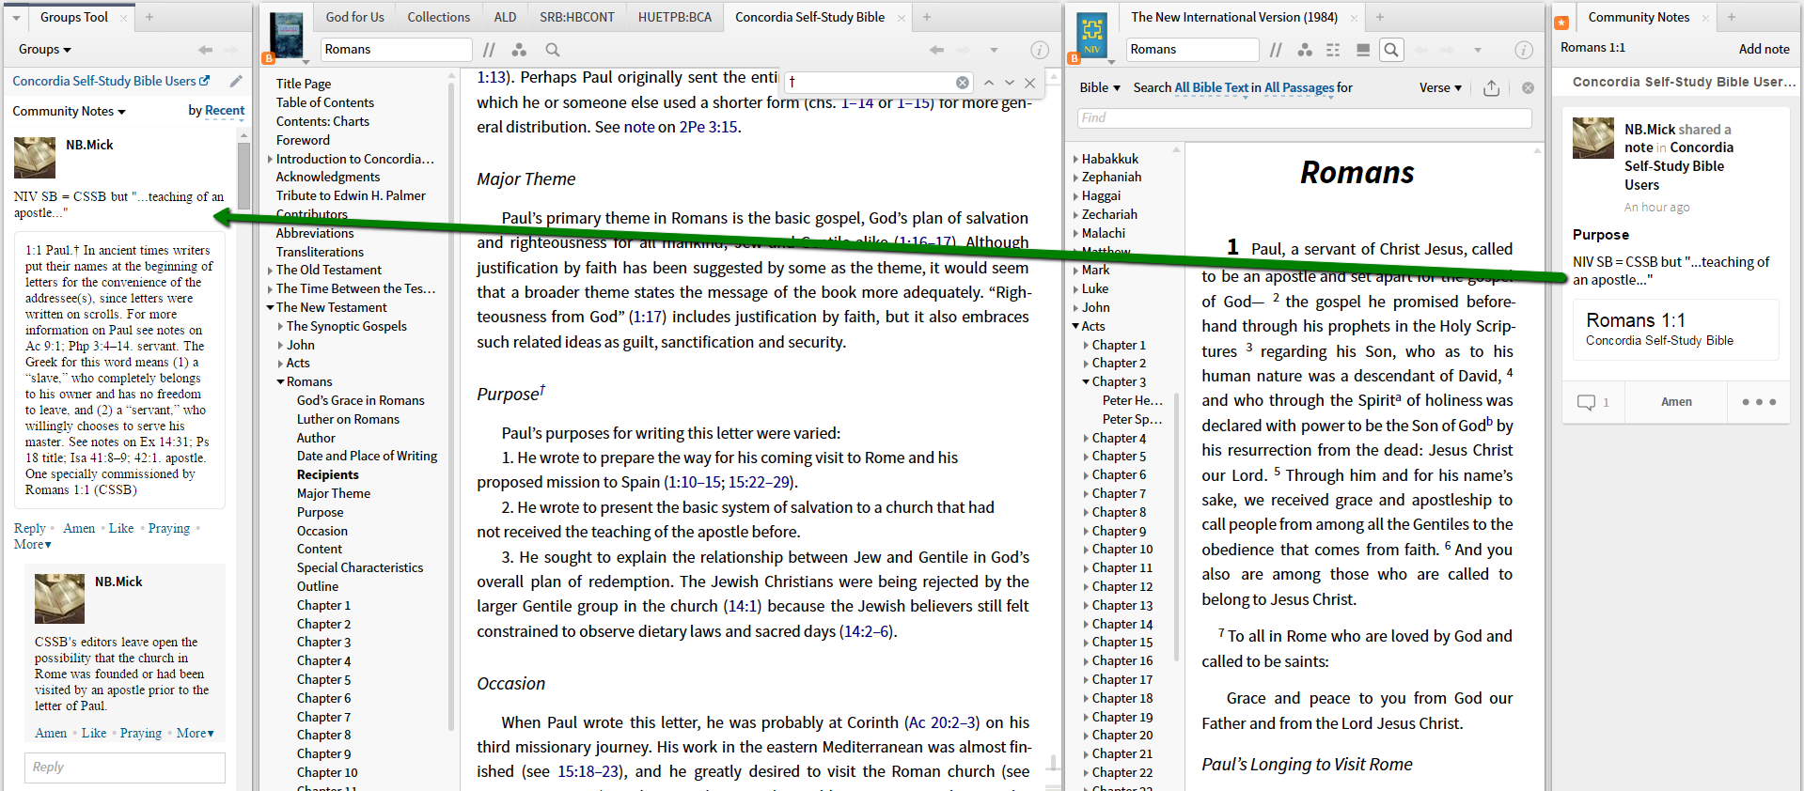This screenshot has width=1804, height=791.
Task: Click the multiview resources icon in NIV panel
Action: coord(1363,50)
